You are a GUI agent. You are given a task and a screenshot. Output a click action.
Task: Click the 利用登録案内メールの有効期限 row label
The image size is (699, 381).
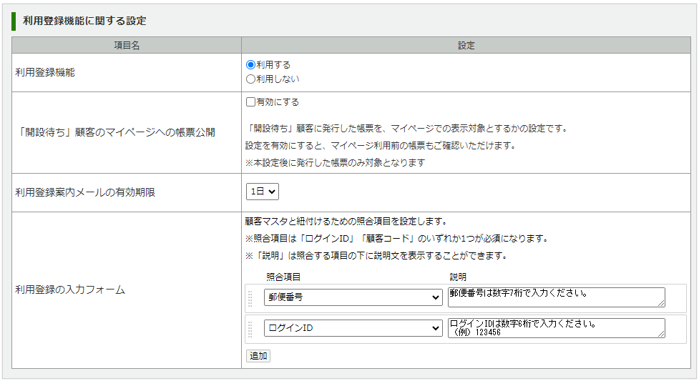coord(85,192)
